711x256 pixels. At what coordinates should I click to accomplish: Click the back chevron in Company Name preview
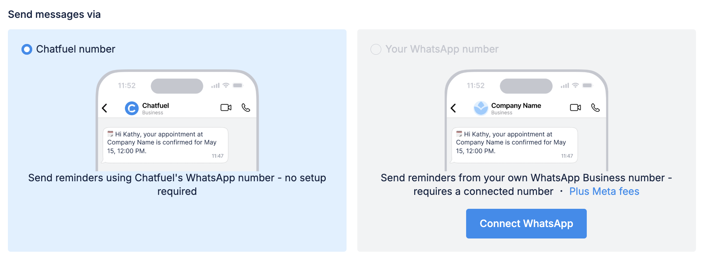(x=453, y=108)
